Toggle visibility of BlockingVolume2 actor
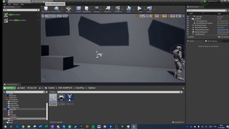 tap(188, 25)
